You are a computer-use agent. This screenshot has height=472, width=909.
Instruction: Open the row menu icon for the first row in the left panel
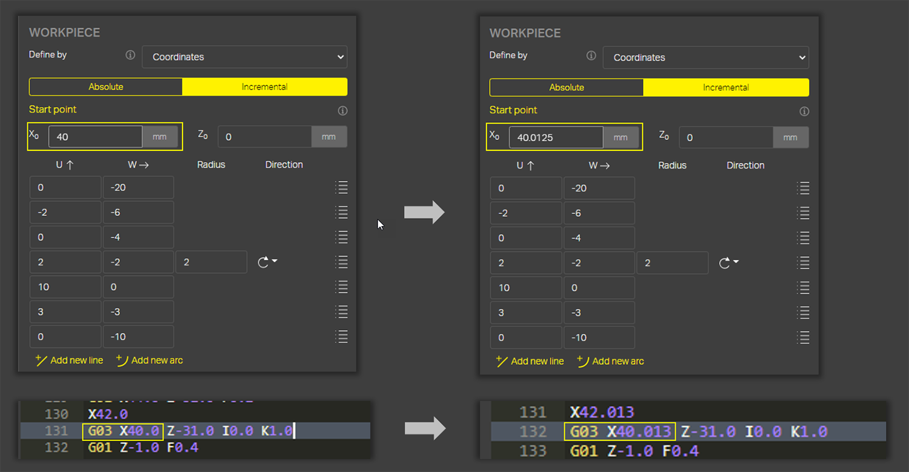pyautogui.click(x=342, y=187)
